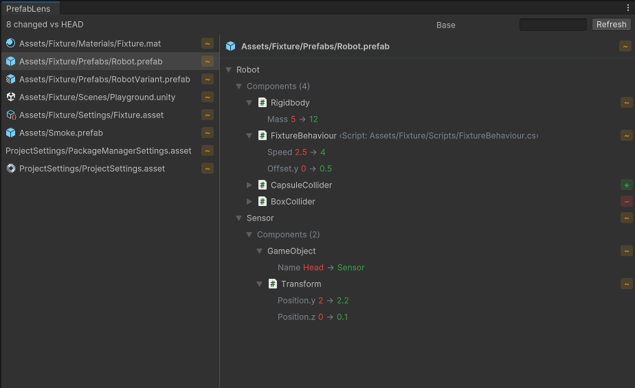Screen dimensions: 635x388
Task: Click the Refresh button
Action: point(611,24)
